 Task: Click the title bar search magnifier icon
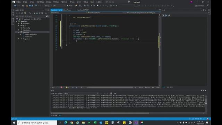click(x=129, y=2)
